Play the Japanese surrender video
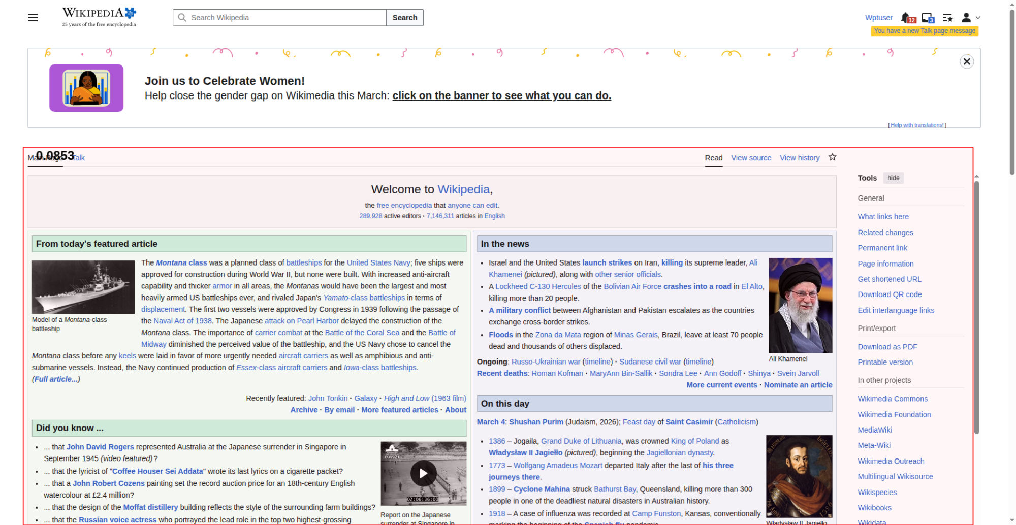 pos(423,473)
